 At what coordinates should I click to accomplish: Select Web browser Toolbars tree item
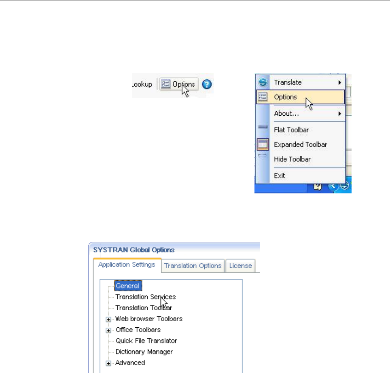tap(149, 319)
